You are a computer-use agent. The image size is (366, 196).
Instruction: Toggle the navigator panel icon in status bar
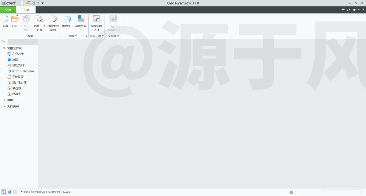coord(4,192)
